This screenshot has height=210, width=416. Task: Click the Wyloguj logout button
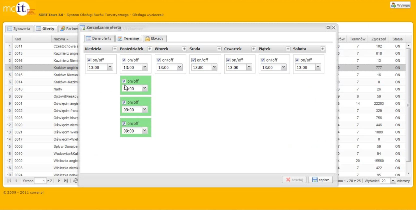coord(401,5)
